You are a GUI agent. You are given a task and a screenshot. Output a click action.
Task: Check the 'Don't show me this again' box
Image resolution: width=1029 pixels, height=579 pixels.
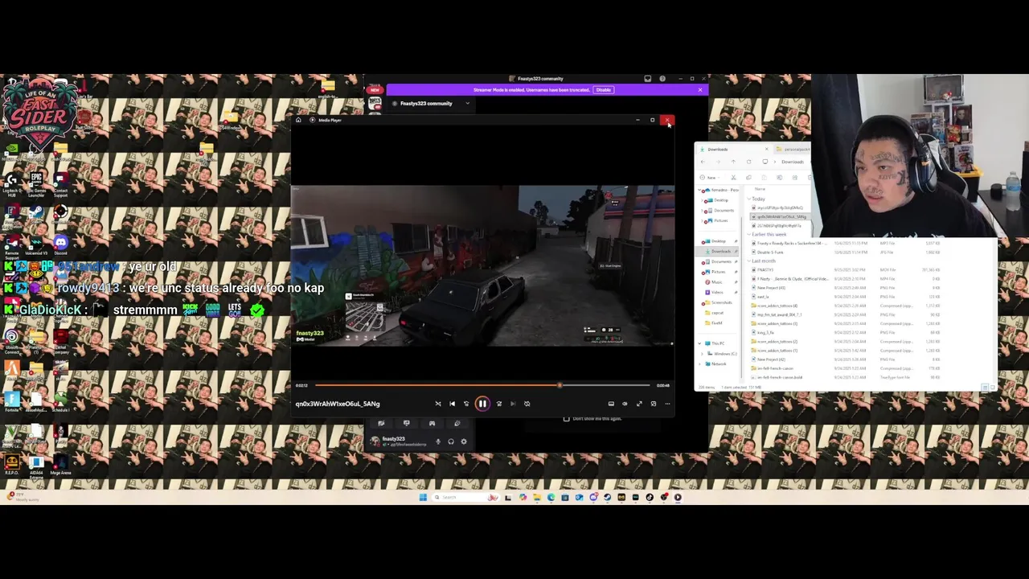pos(567,418)
